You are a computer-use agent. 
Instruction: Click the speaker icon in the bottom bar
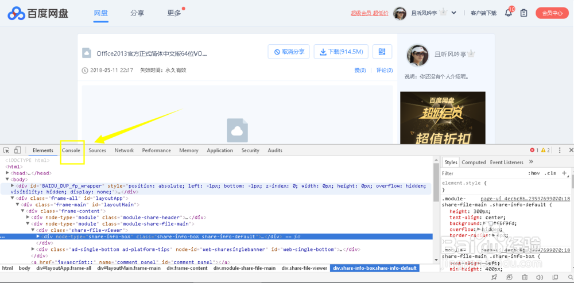click(x=540, y=277)
